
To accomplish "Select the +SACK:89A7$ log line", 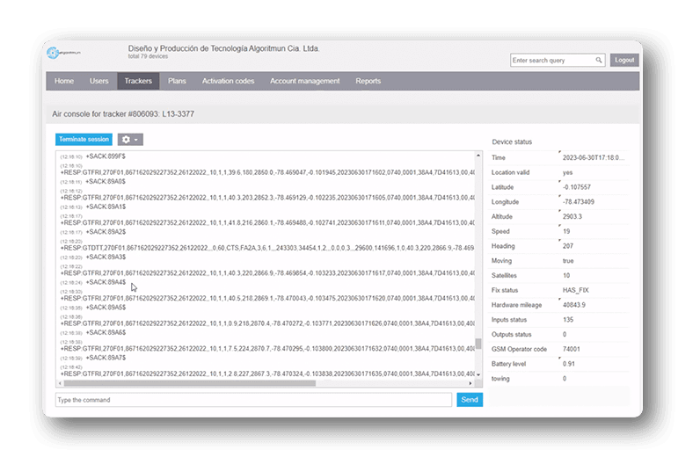I will tap(106, 358).
